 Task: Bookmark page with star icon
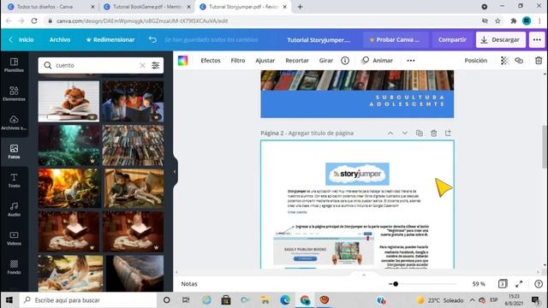point(497,21)
